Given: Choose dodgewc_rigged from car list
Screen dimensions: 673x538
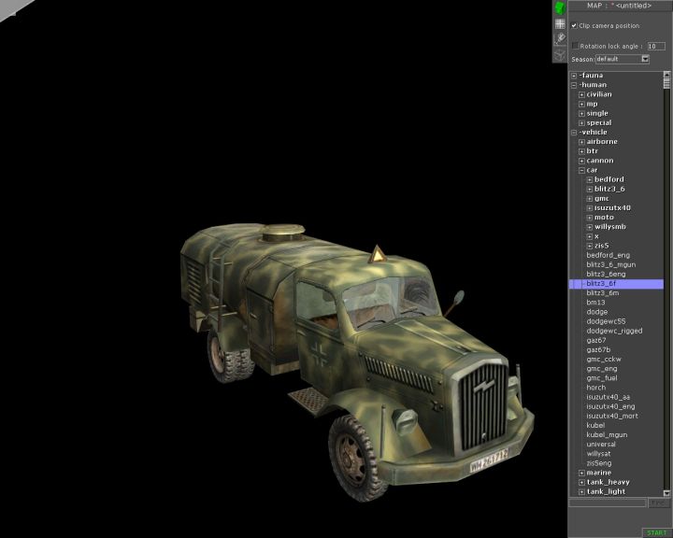Looking at the screenshot, I should [614, 331].
